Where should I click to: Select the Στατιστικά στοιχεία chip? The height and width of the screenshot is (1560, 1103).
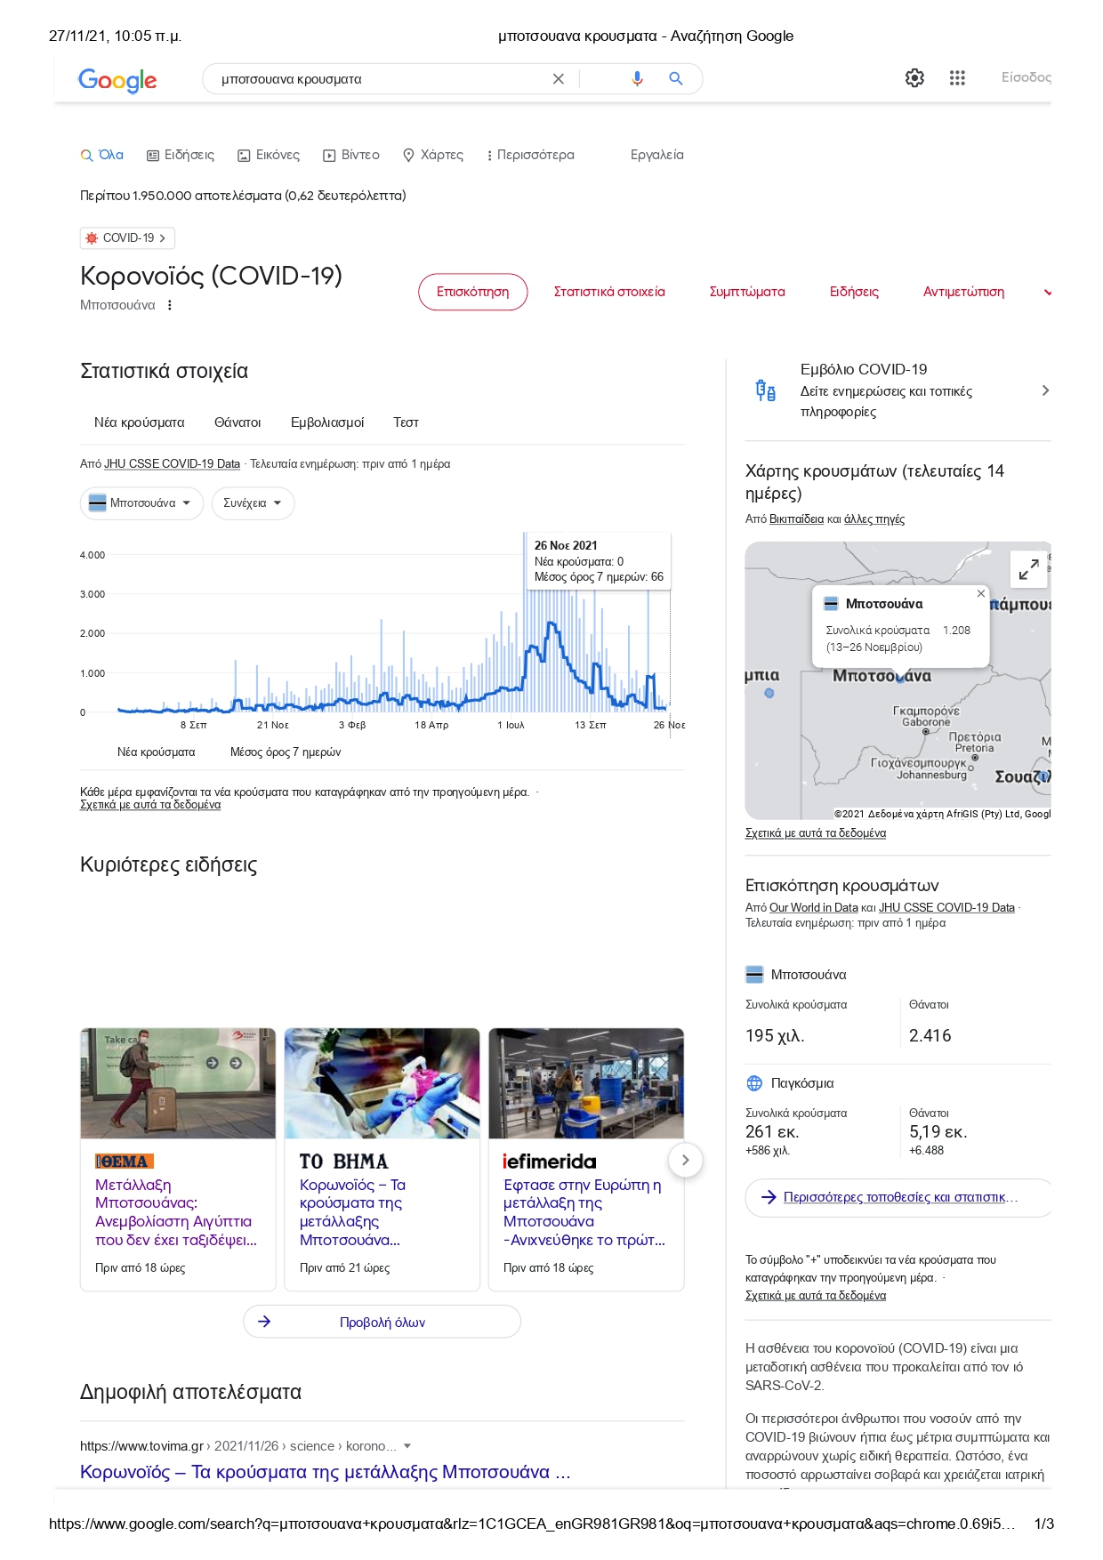(609, 292)
